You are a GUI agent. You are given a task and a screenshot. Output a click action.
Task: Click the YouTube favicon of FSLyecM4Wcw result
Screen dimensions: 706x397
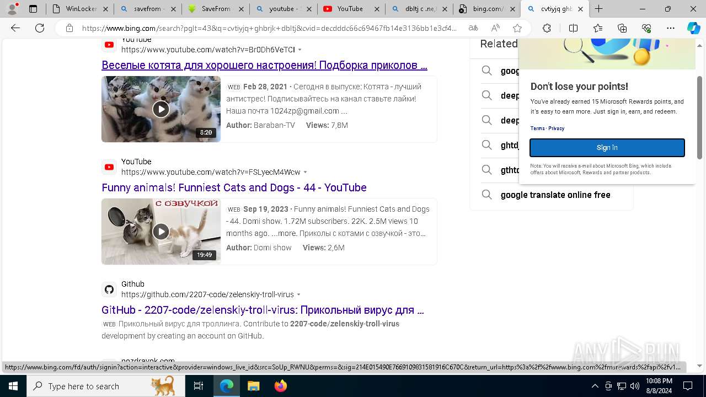[x=109, y=167]
